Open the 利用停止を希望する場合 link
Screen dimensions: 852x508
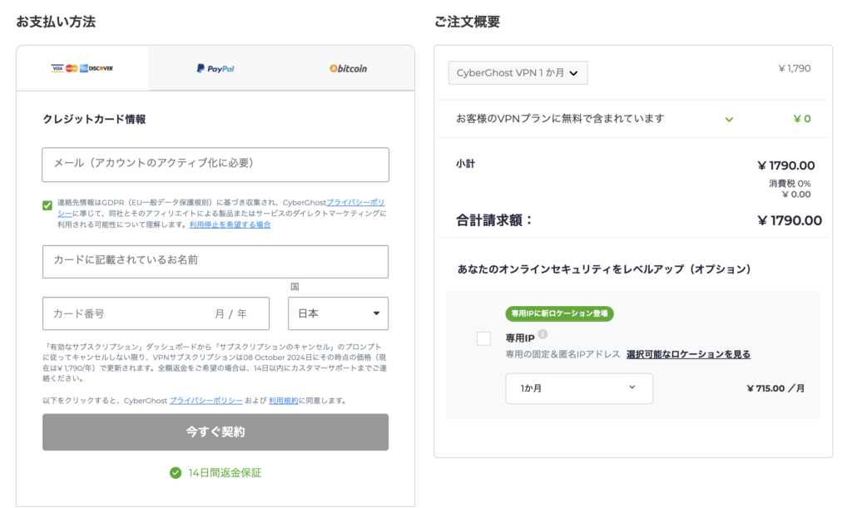[230, 224]
